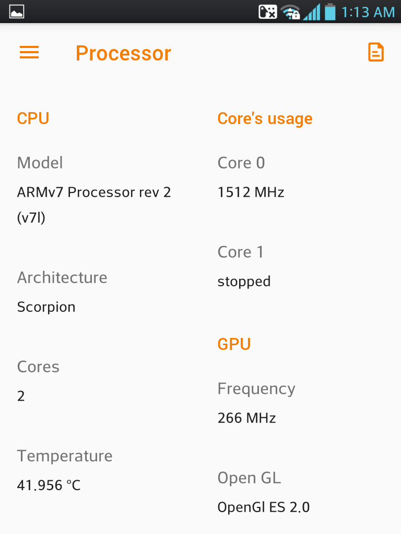Select the CPU section heading
This screenshot has width=401, height=534.
pyautogui.click(x=33, y=118)
